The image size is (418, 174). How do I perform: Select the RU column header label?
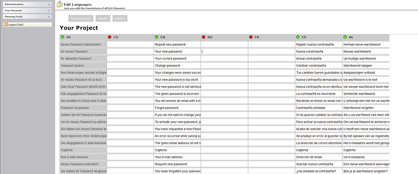pyautogui.click(x=210, y=37)
